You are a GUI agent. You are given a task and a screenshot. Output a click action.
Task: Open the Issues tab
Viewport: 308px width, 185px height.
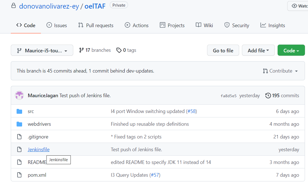click(57, 25)
